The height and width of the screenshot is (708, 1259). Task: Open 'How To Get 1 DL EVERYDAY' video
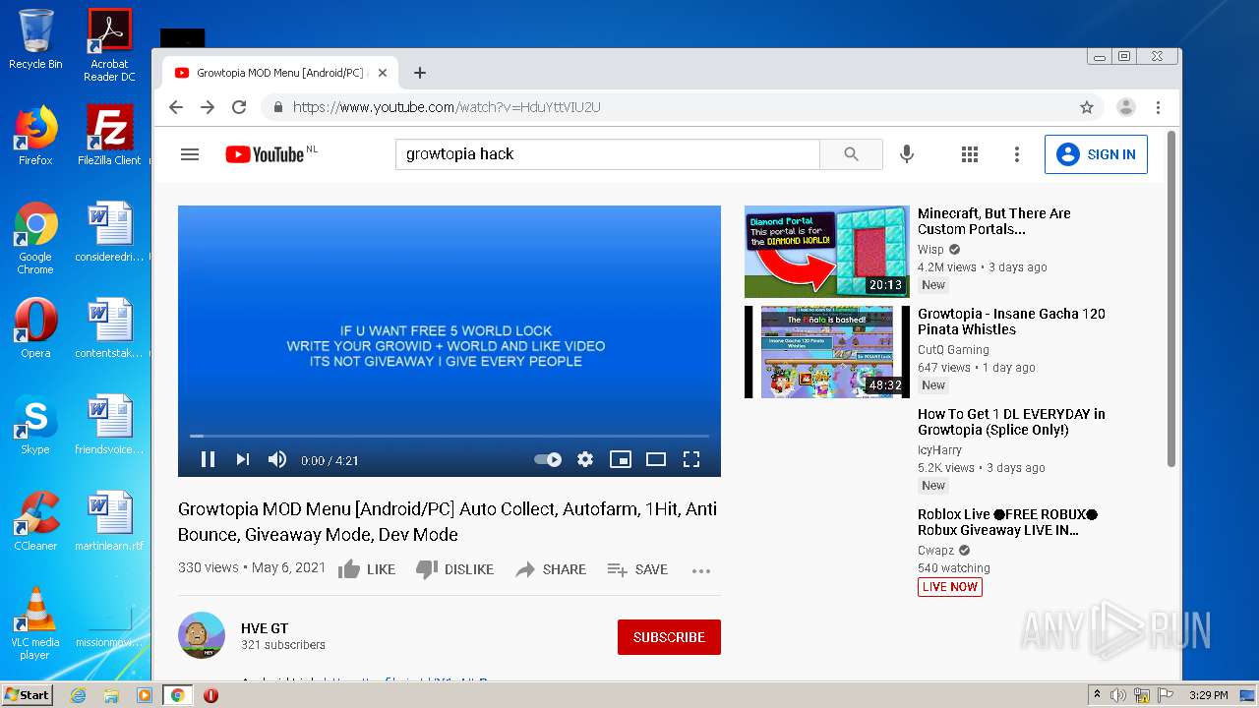[x=1011, y=422]
